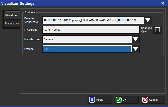Expand the Detected Visualizers dropdown arrow
Screen dimensions: 168x107
[x=148, y=20]
